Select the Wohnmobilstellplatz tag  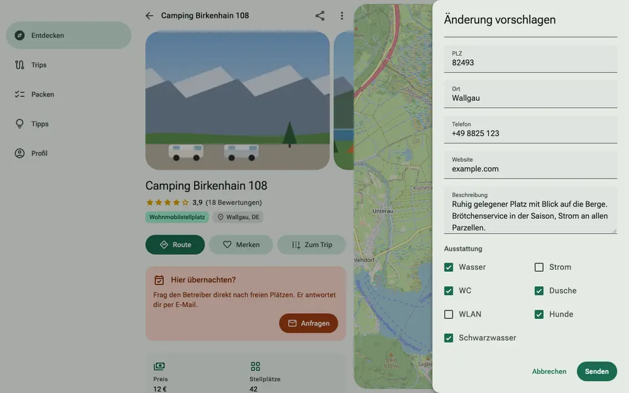point(177,217)
